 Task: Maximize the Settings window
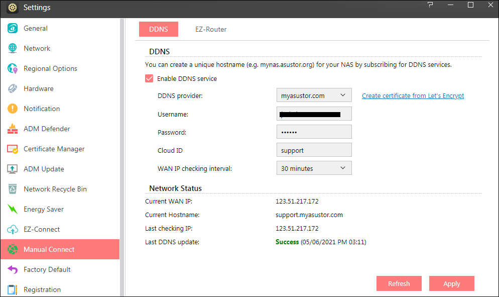(471, 5)
